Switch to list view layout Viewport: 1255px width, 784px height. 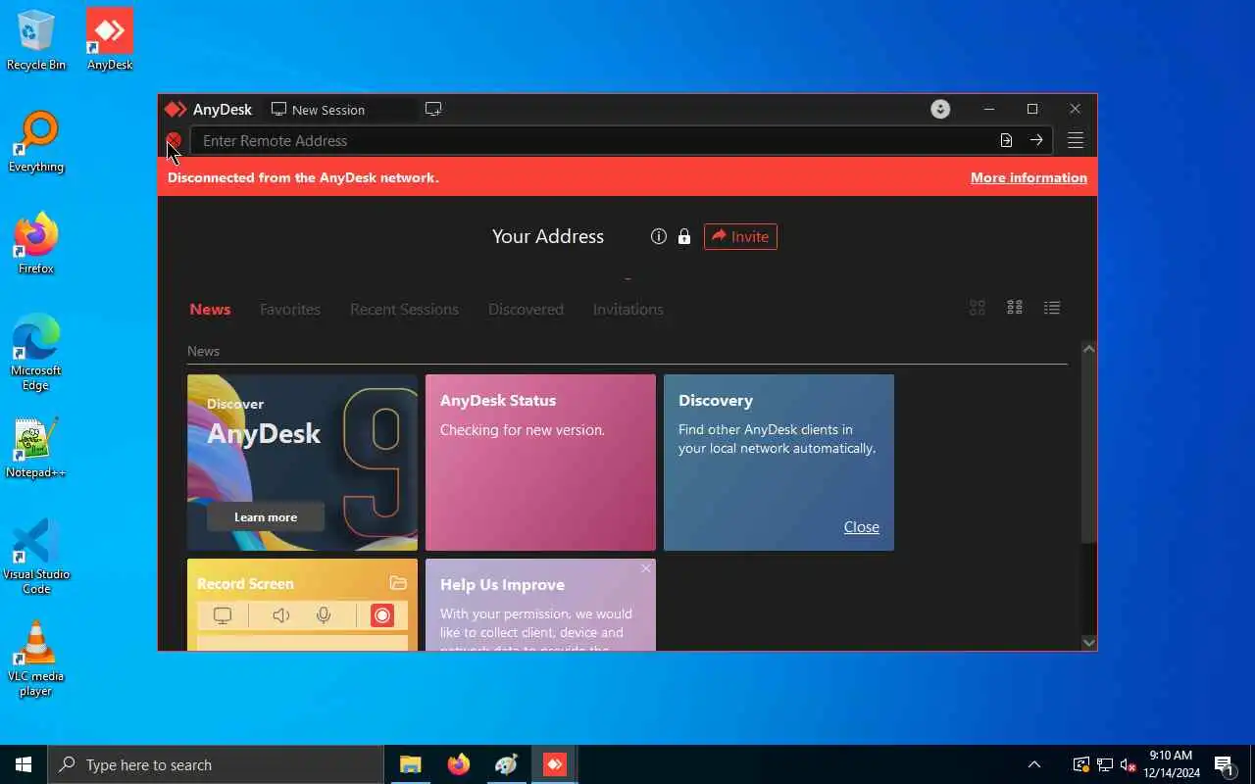(1052, 308)
